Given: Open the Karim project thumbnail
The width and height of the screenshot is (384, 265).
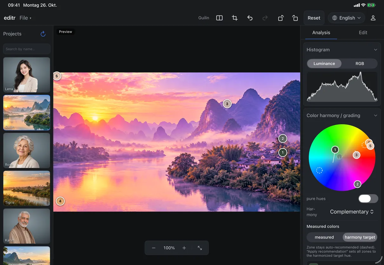Looking at the screenshot, I should pos(27,226).
